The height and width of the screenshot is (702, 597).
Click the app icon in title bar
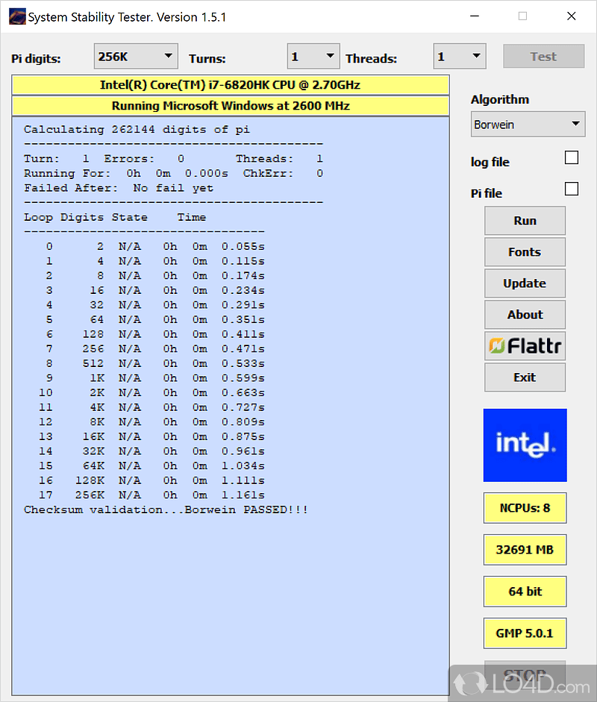click(x=17, y=16)
